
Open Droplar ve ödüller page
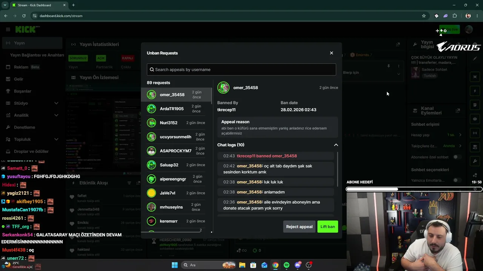pos(32,151)
